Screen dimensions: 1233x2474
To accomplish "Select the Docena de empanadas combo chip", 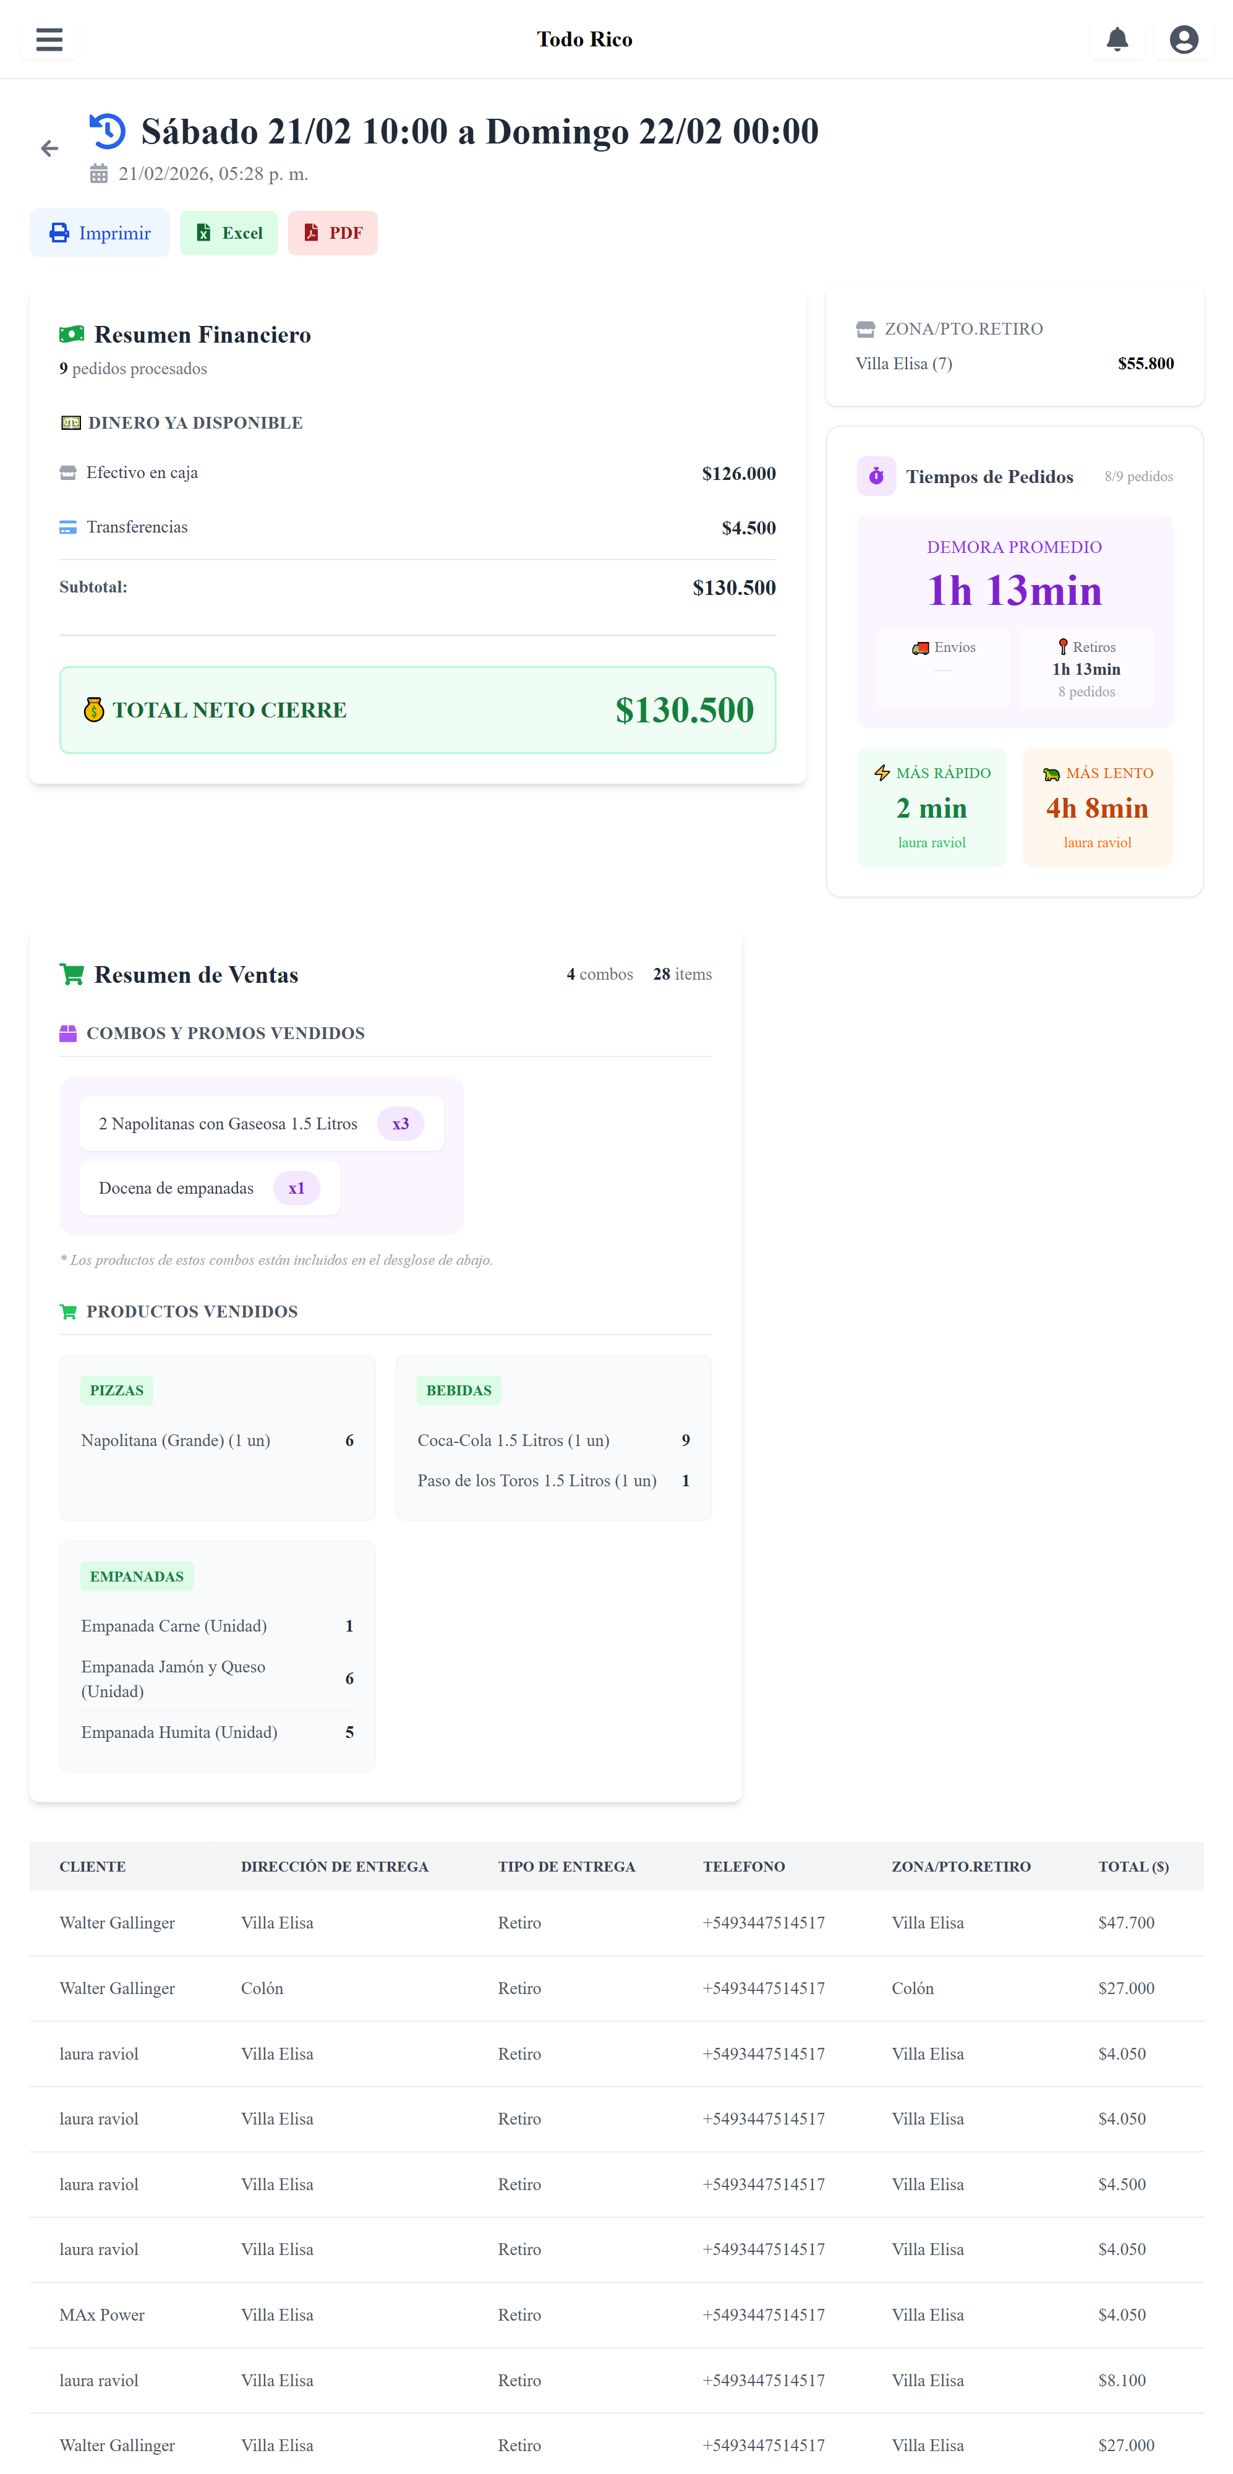I will click(x=208, y=1188).
